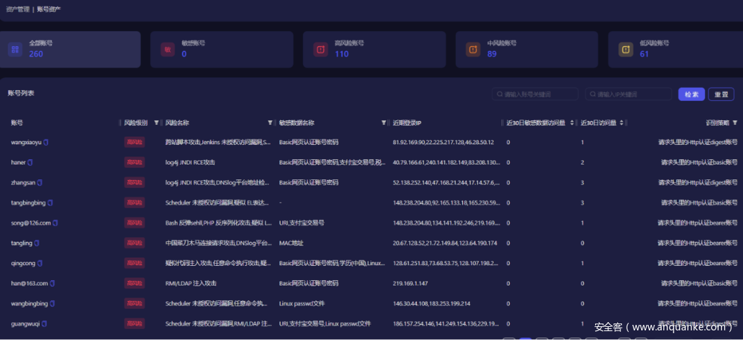This screenshot has width=743, height=340.
Task: Click the 高风险账号 card icon
Action: coord(320,49)
